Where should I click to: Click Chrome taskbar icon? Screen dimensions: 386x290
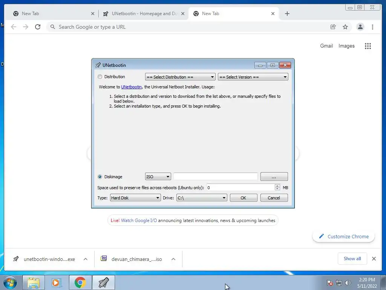pos(80,282)
